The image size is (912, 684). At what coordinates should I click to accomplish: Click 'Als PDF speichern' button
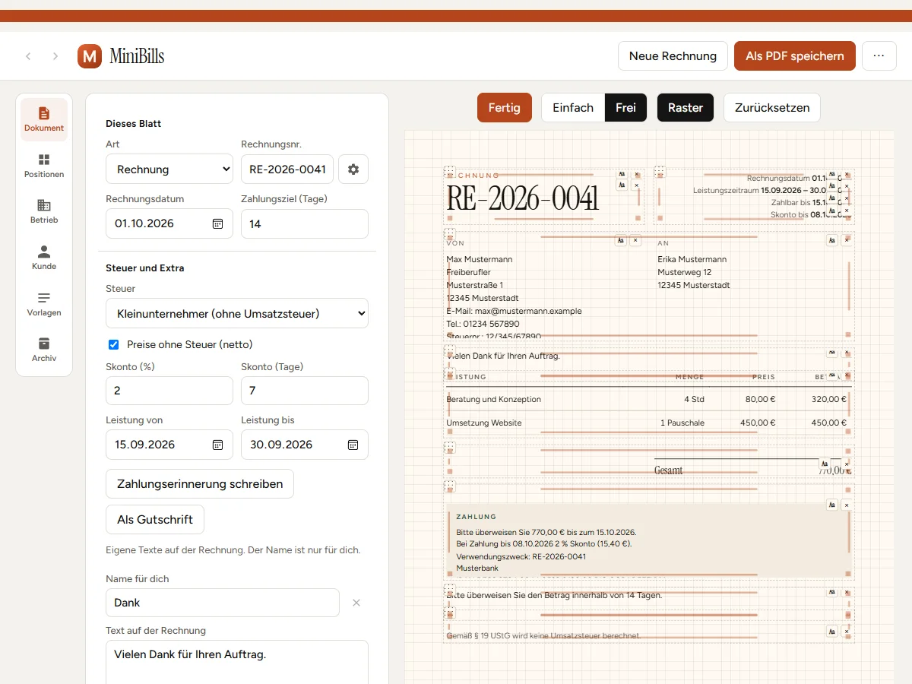coord(795,56)
